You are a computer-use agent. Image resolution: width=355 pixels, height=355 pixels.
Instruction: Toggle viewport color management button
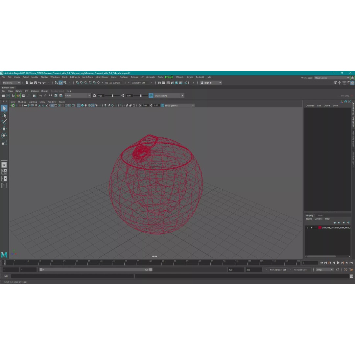162,106
